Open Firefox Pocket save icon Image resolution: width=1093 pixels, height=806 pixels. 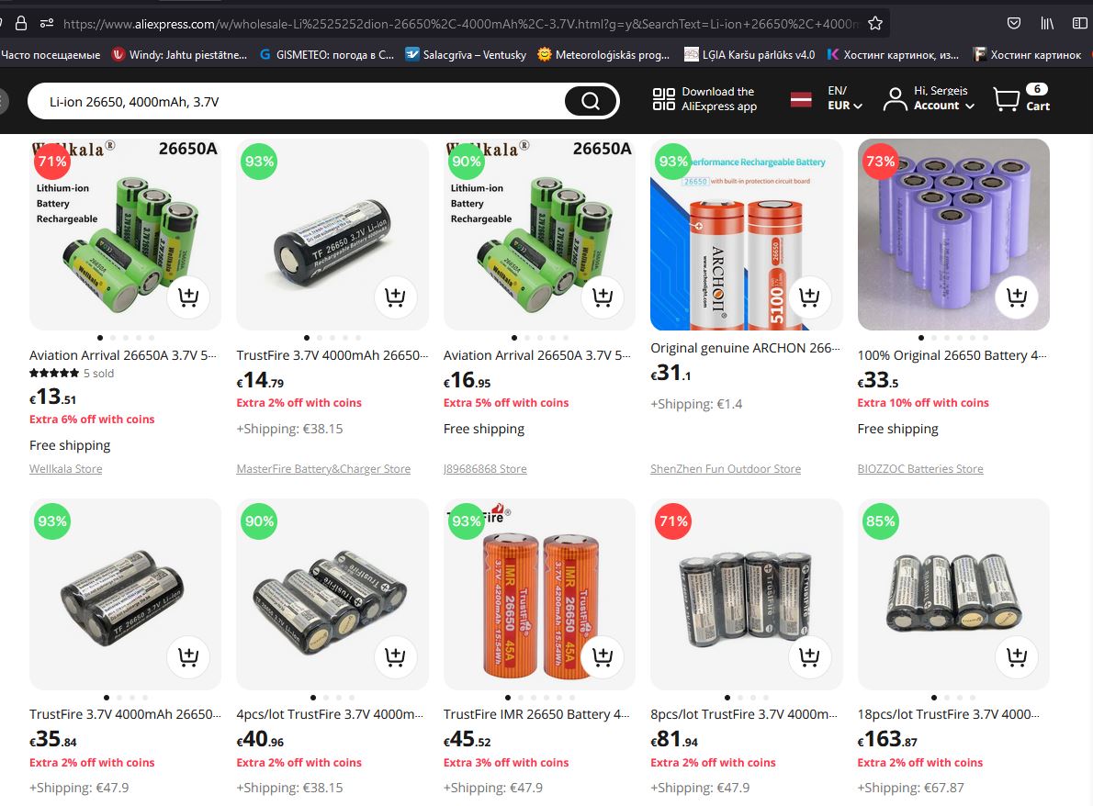click(1013, 24)
